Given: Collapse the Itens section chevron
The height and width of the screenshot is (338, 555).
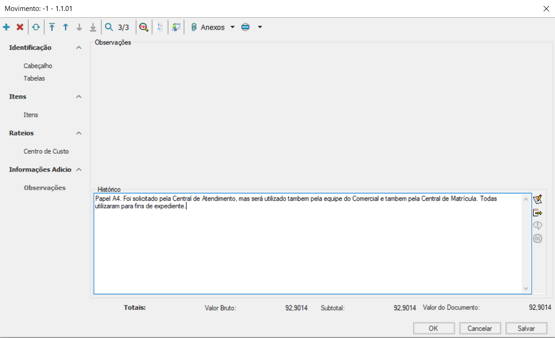Looking at the screenshot, I should pyautogui.click(x=79, y=97).
